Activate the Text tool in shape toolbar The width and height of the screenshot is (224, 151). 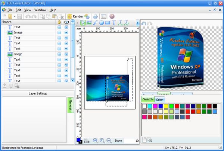click(x=114, y=23)
